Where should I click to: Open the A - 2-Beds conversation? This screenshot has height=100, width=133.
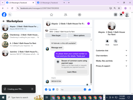click(21, 45)
